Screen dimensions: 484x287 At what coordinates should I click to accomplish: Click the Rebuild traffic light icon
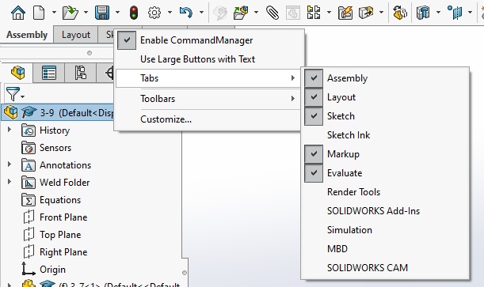(x=134, y=13)
